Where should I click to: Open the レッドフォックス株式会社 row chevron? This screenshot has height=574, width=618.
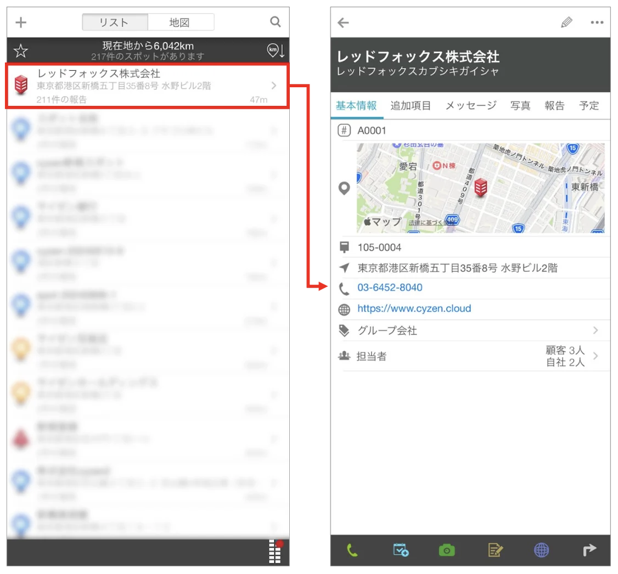click(x=274, y=86)
